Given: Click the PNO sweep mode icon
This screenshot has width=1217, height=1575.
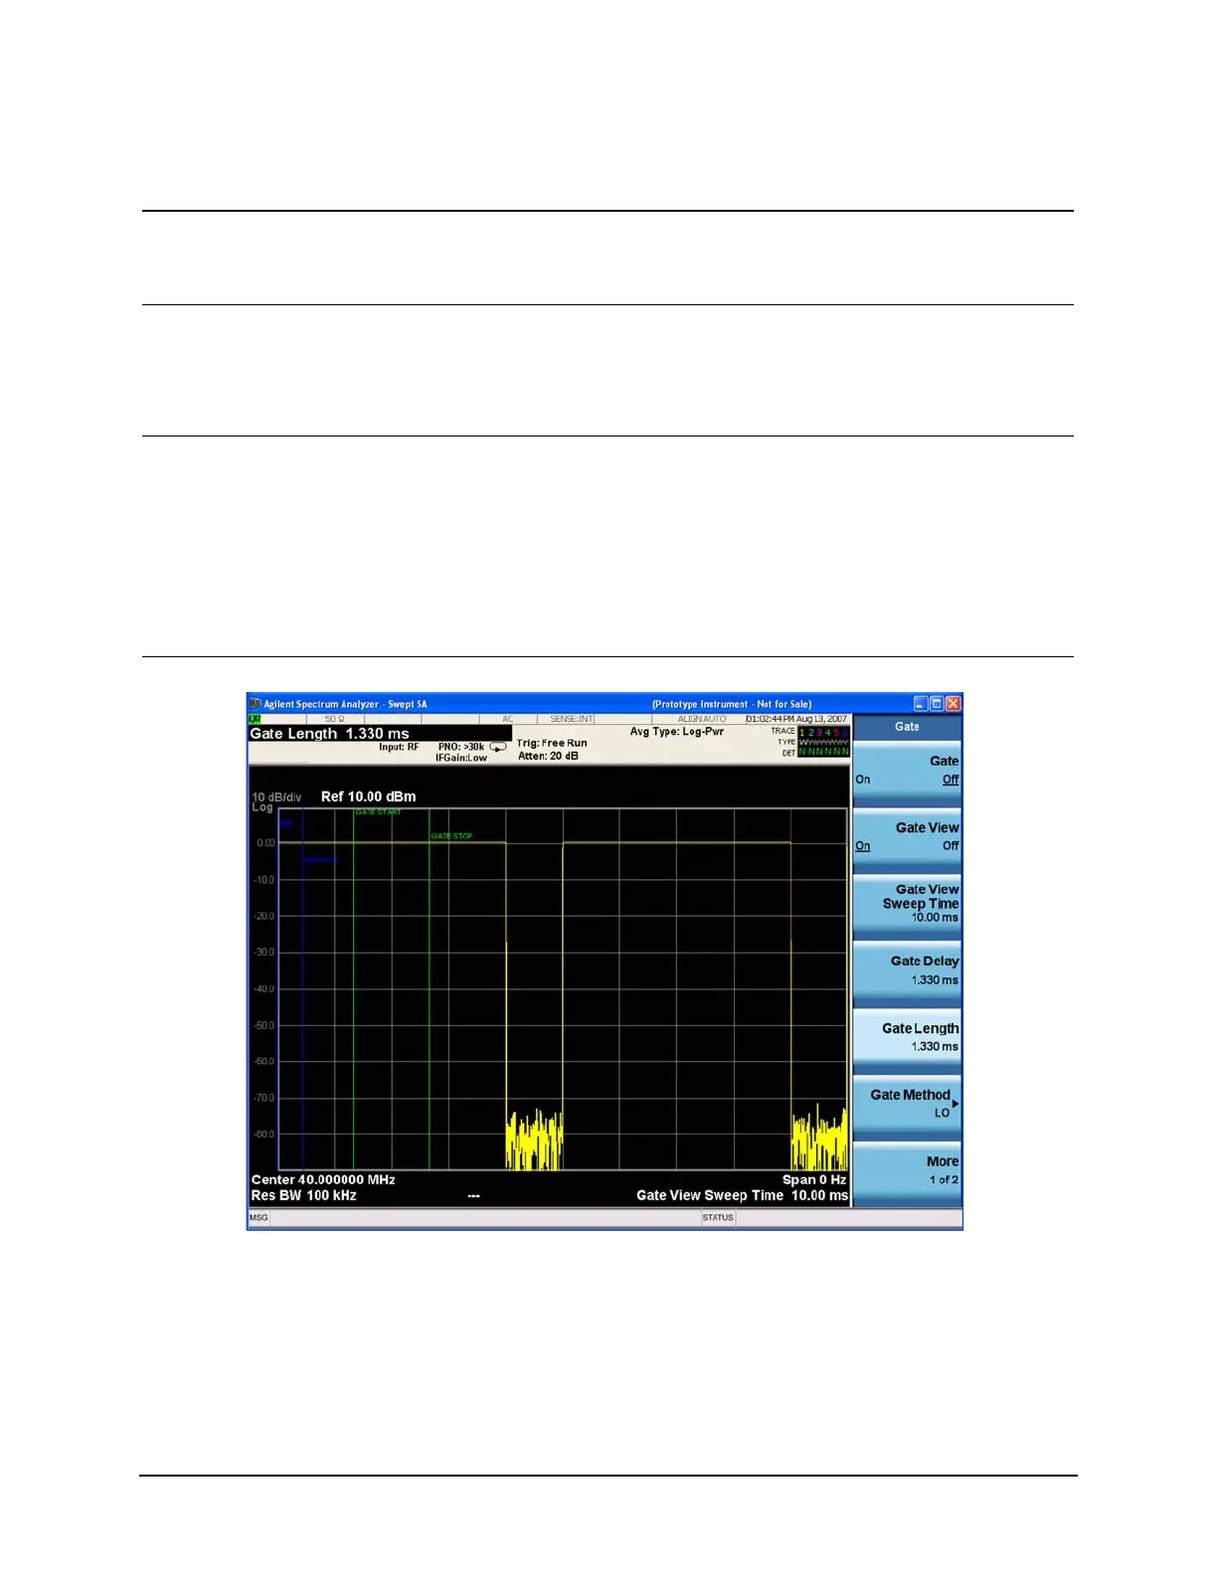Looking at the screenshot, I should click(x=498, y=747).
